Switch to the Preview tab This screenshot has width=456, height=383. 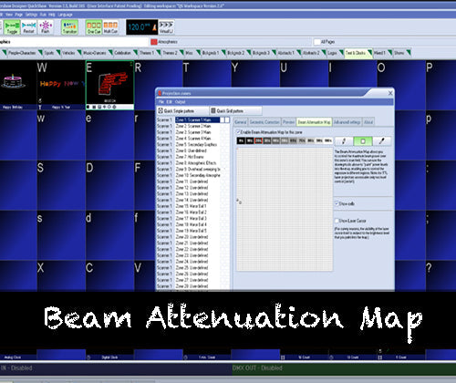(288, 122)
